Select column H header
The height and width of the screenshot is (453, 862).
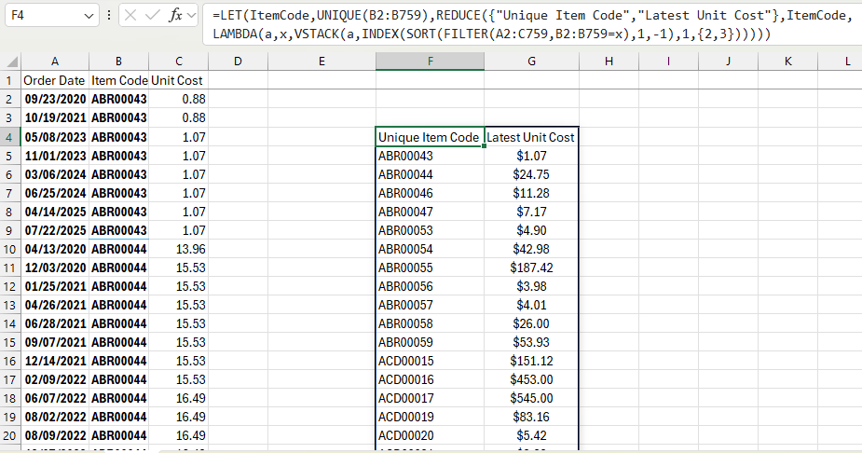point(609,62)
